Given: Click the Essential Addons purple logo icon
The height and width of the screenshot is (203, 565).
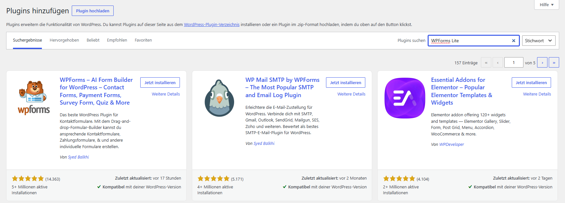Looking at the screenshot, I should click(405, 98).
